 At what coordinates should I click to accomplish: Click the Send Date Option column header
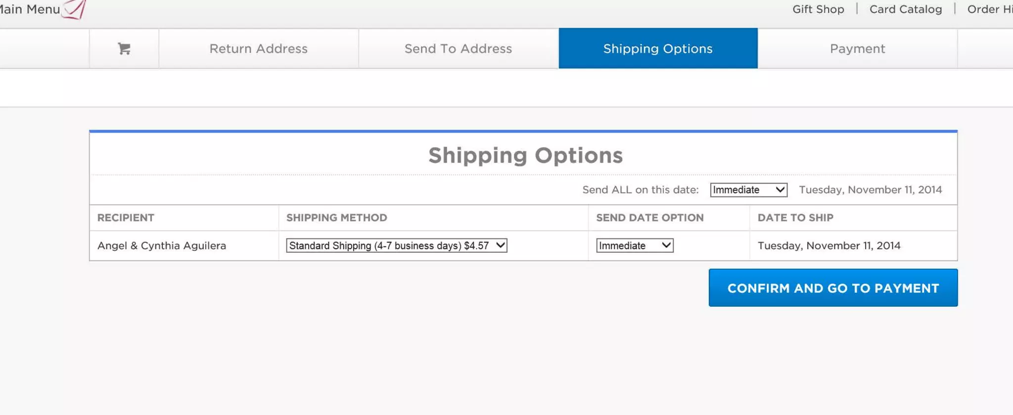pyautogui.click(x=649, y=218)
